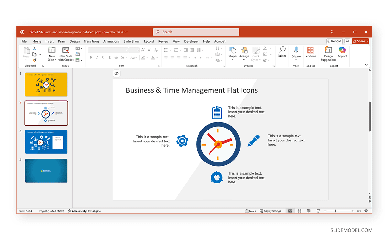The width and height of the screenshot is (388, 240).
Task: Click the zoom slider handle
Action: coord(336,211)
